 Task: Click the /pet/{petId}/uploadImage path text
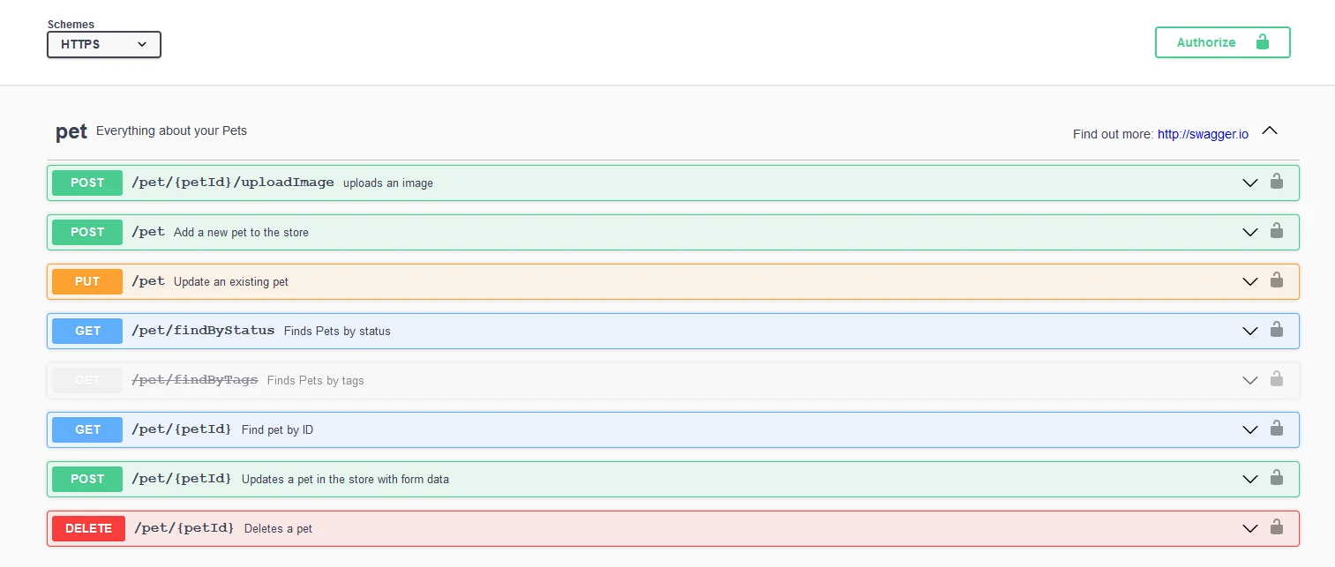[x=233, y=183]
